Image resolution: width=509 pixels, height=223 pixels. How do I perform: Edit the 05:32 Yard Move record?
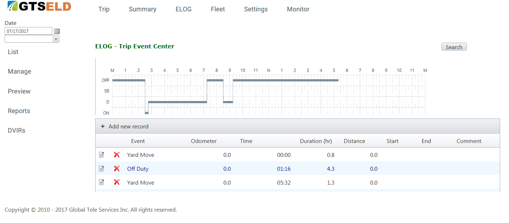click(x=102, y=182)
